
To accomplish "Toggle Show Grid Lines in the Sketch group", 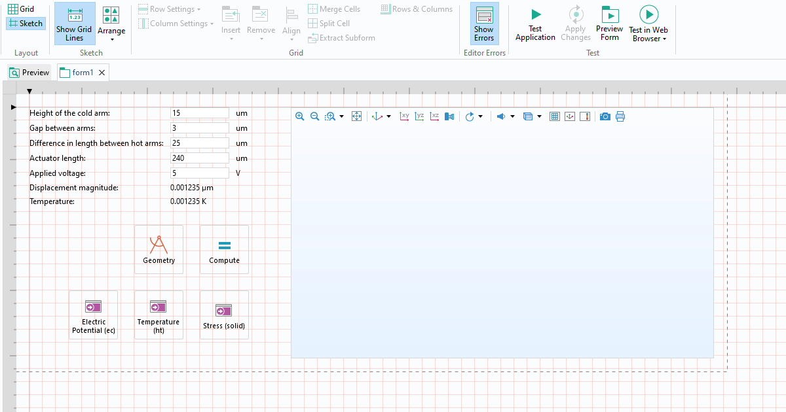I will coord(74,24).
